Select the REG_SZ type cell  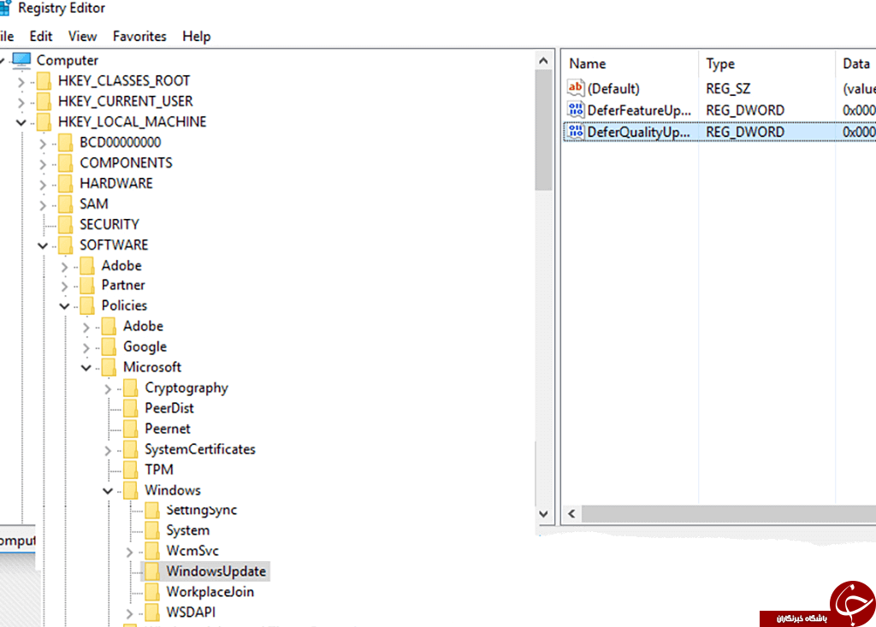click(728, 88)
